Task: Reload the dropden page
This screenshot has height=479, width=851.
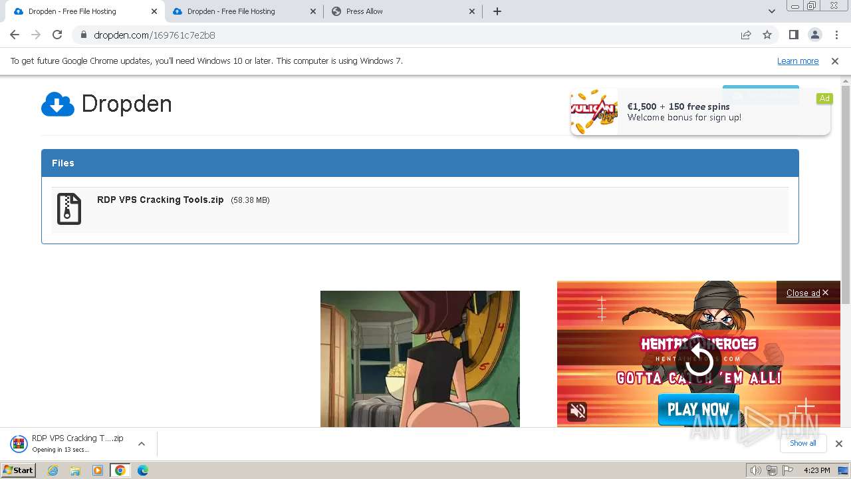Action: (x=57, y=35)
